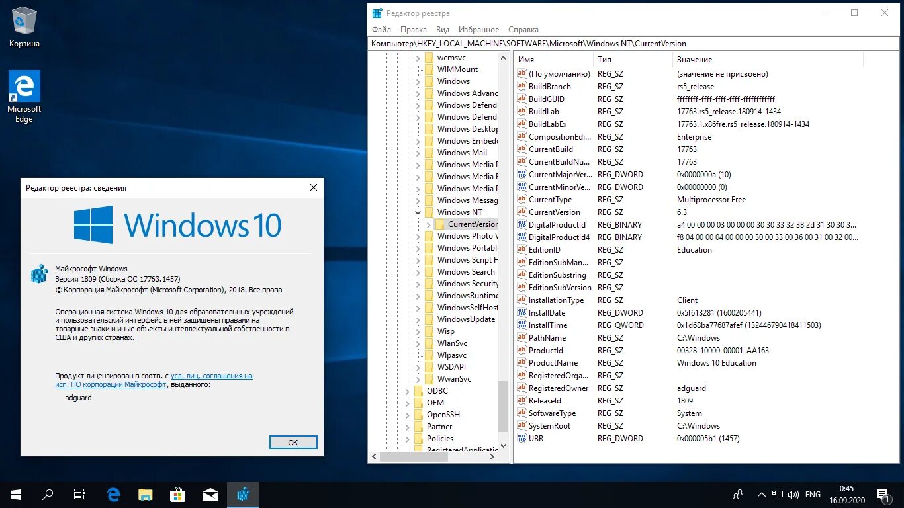Open the notification center icon
904x508 pixels.
883,494
